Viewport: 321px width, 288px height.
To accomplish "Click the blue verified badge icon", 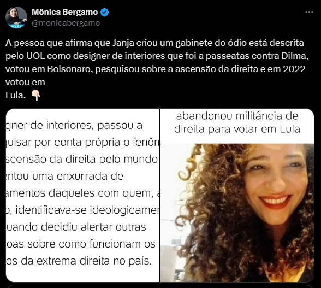I will (105, 13).
